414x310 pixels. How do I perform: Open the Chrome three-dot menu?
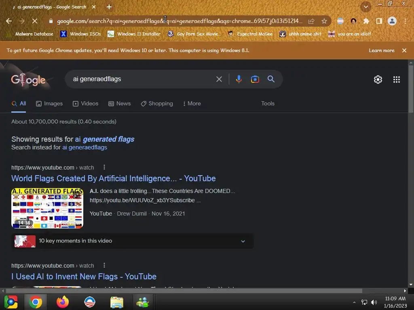405,21
